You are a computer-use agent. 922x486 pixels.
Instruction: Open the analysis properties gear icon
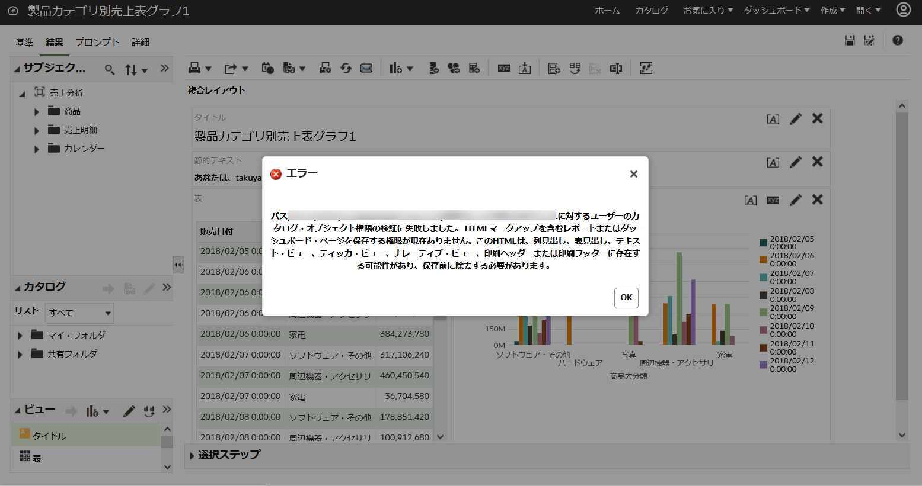point(325,68)
